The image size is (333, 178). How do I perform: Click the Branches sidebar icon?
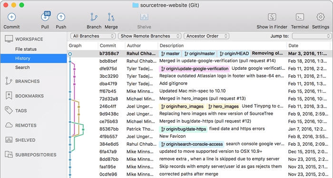click(9, 81)
